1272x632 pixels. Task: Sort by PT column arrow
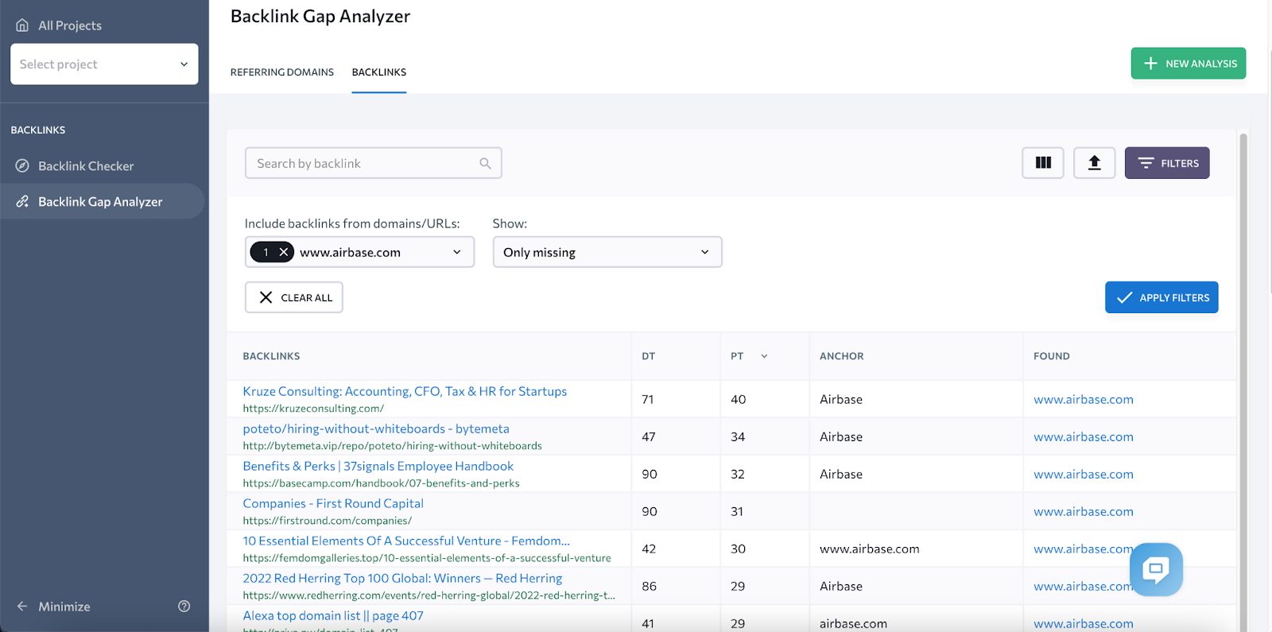coord(764,356)
